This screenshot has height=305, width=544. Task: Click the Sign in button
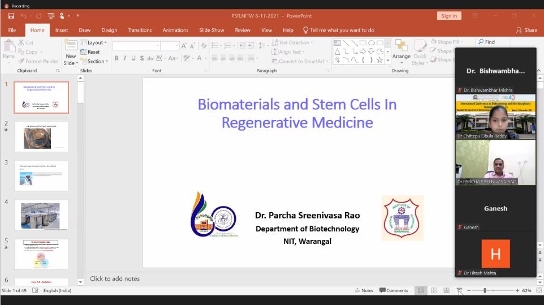coord(449,16)
